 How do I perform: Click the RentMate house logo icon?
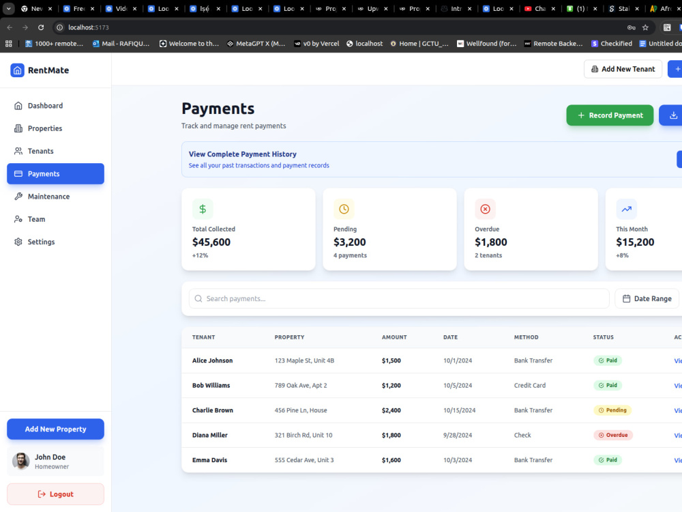[x=18, y=70]
